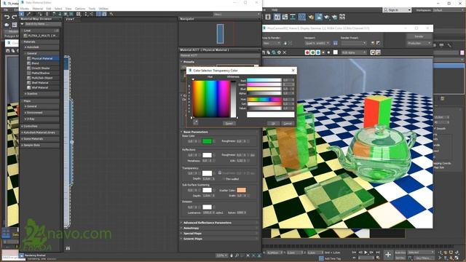Click the Undo arrow in main toolbar
This screenshot has width=466, height=262.
(x=7, y=17)
